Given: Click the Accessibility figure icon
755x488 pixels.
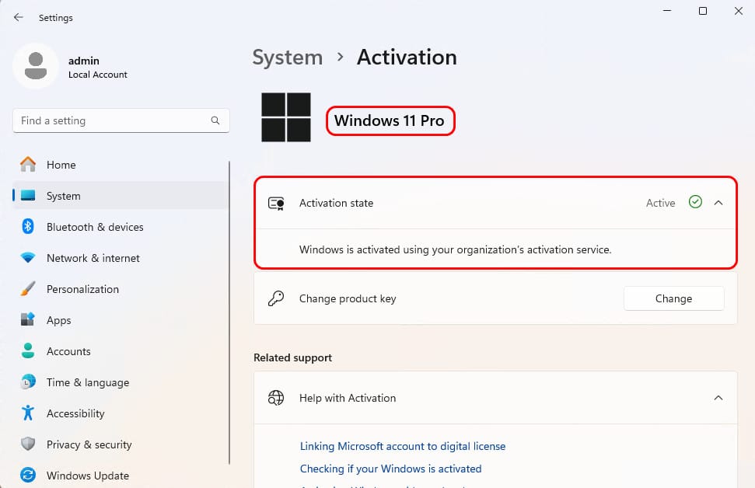Looking at the screenshot, I should 28,413.
